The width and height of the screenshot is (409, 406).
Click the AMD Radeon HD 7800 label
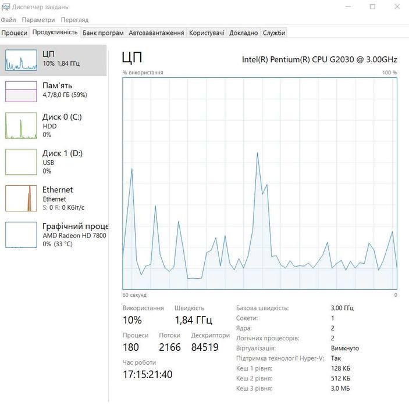pos(74,235)
